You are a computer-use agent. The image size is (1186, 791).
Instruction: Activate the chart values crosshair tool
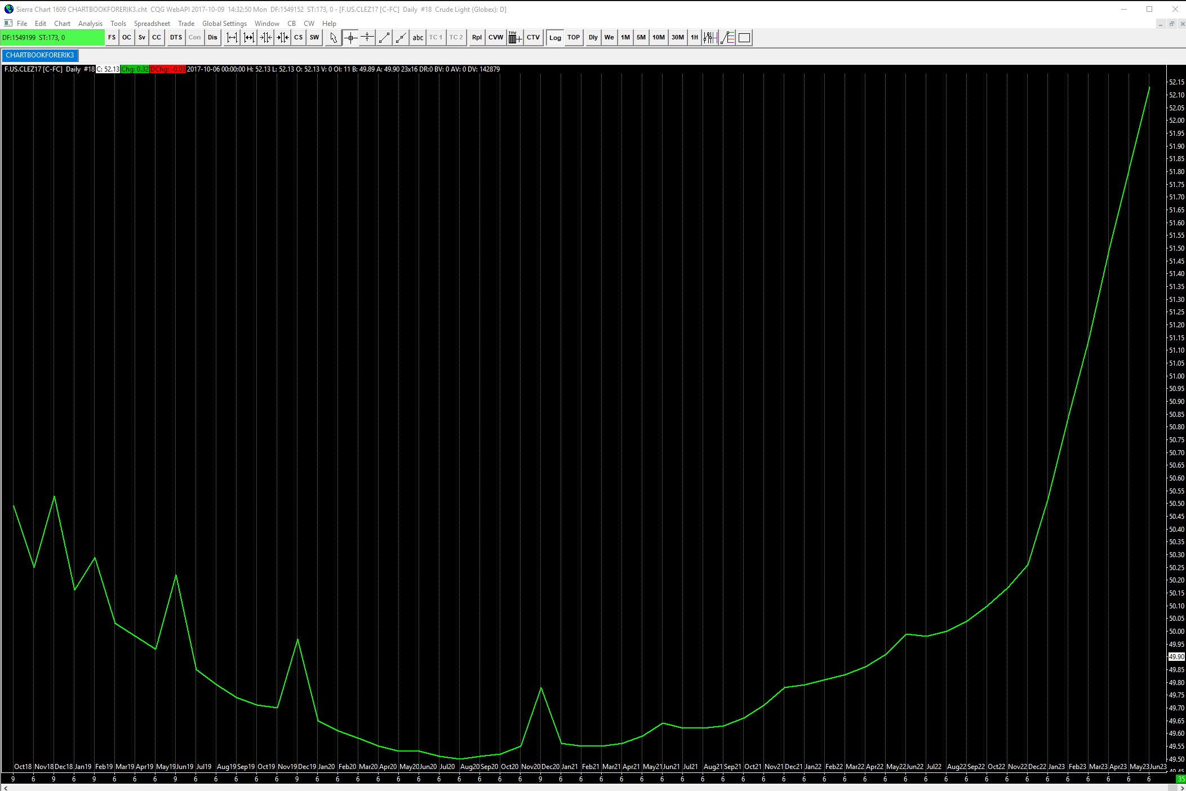[x=350, y=38]
